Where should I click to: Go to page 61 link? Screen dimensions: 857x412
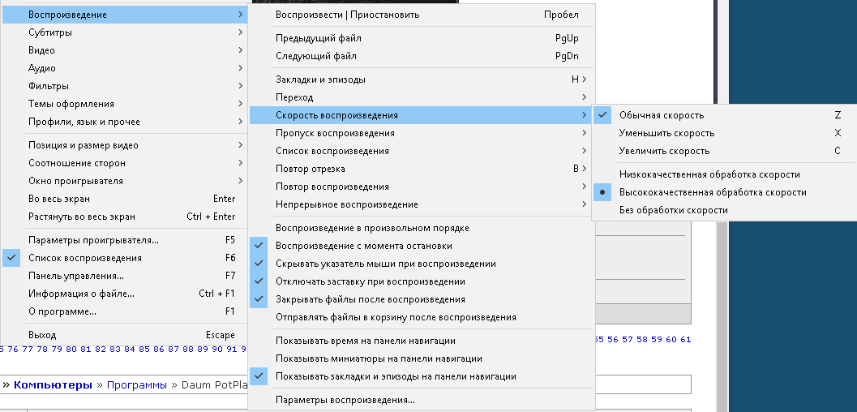pos(685,339)
